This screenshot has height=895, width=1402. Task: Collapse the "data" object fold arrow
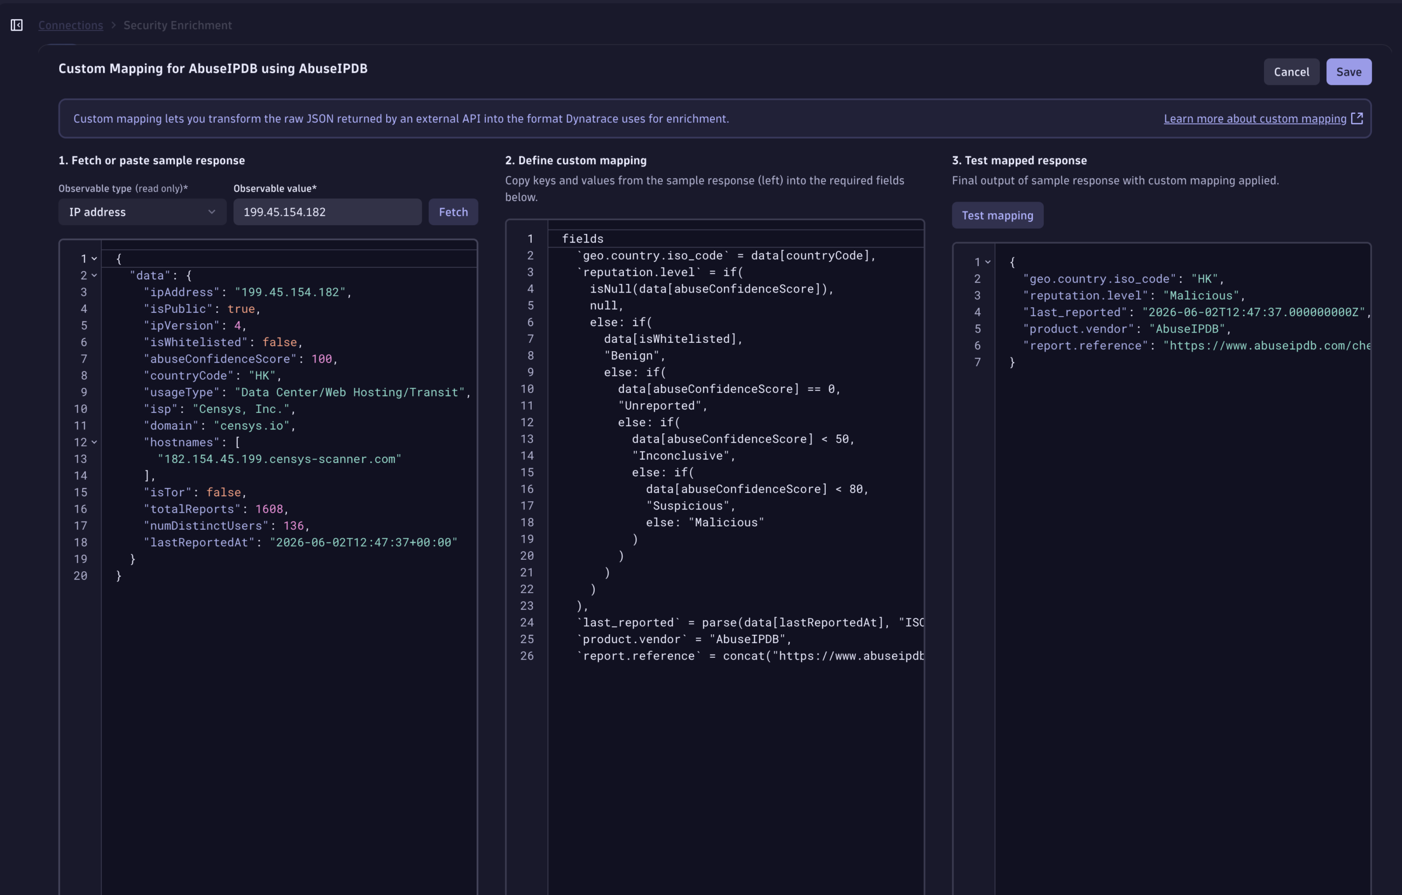(x=94, y=276)
